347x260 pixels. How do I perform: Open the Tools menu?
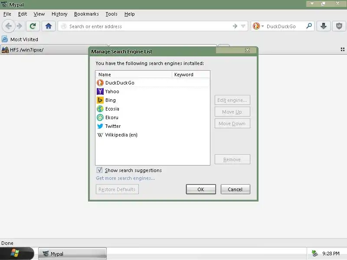tap(111, 14)
